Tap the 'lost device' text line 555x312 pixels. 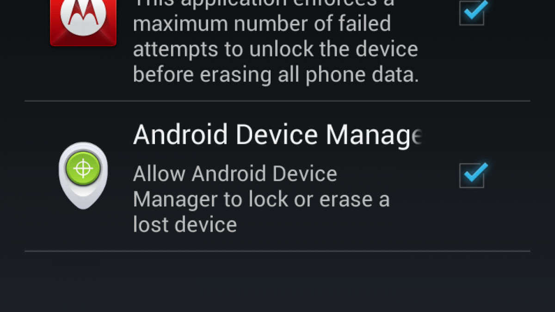point(185,225)
